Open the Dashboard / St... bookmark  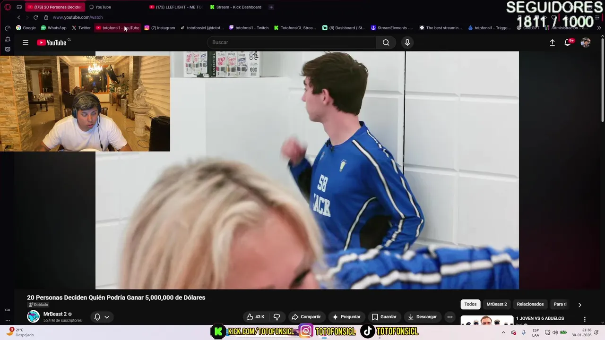point(344,28)
